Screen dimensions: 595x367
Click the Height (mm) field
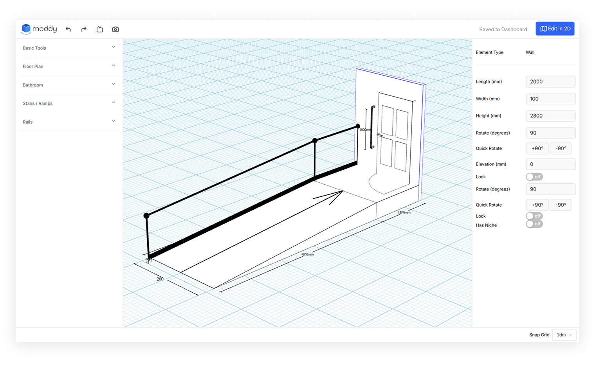click(x=550, y=116)
